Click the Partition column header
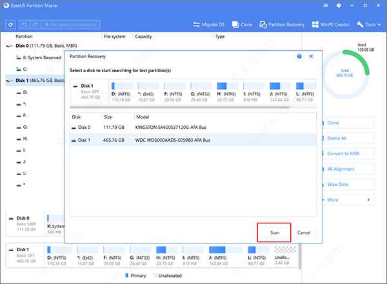Image resolution: width=387 pixels, height=284 pixels. (x=24, y=37)
